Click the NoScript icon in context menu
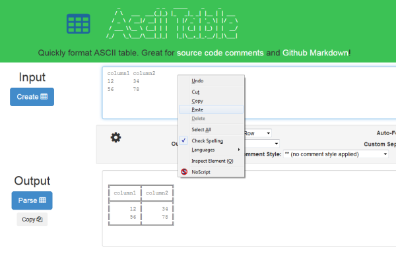This screenshot has height=265, width=396. click(x=185, y=171)
